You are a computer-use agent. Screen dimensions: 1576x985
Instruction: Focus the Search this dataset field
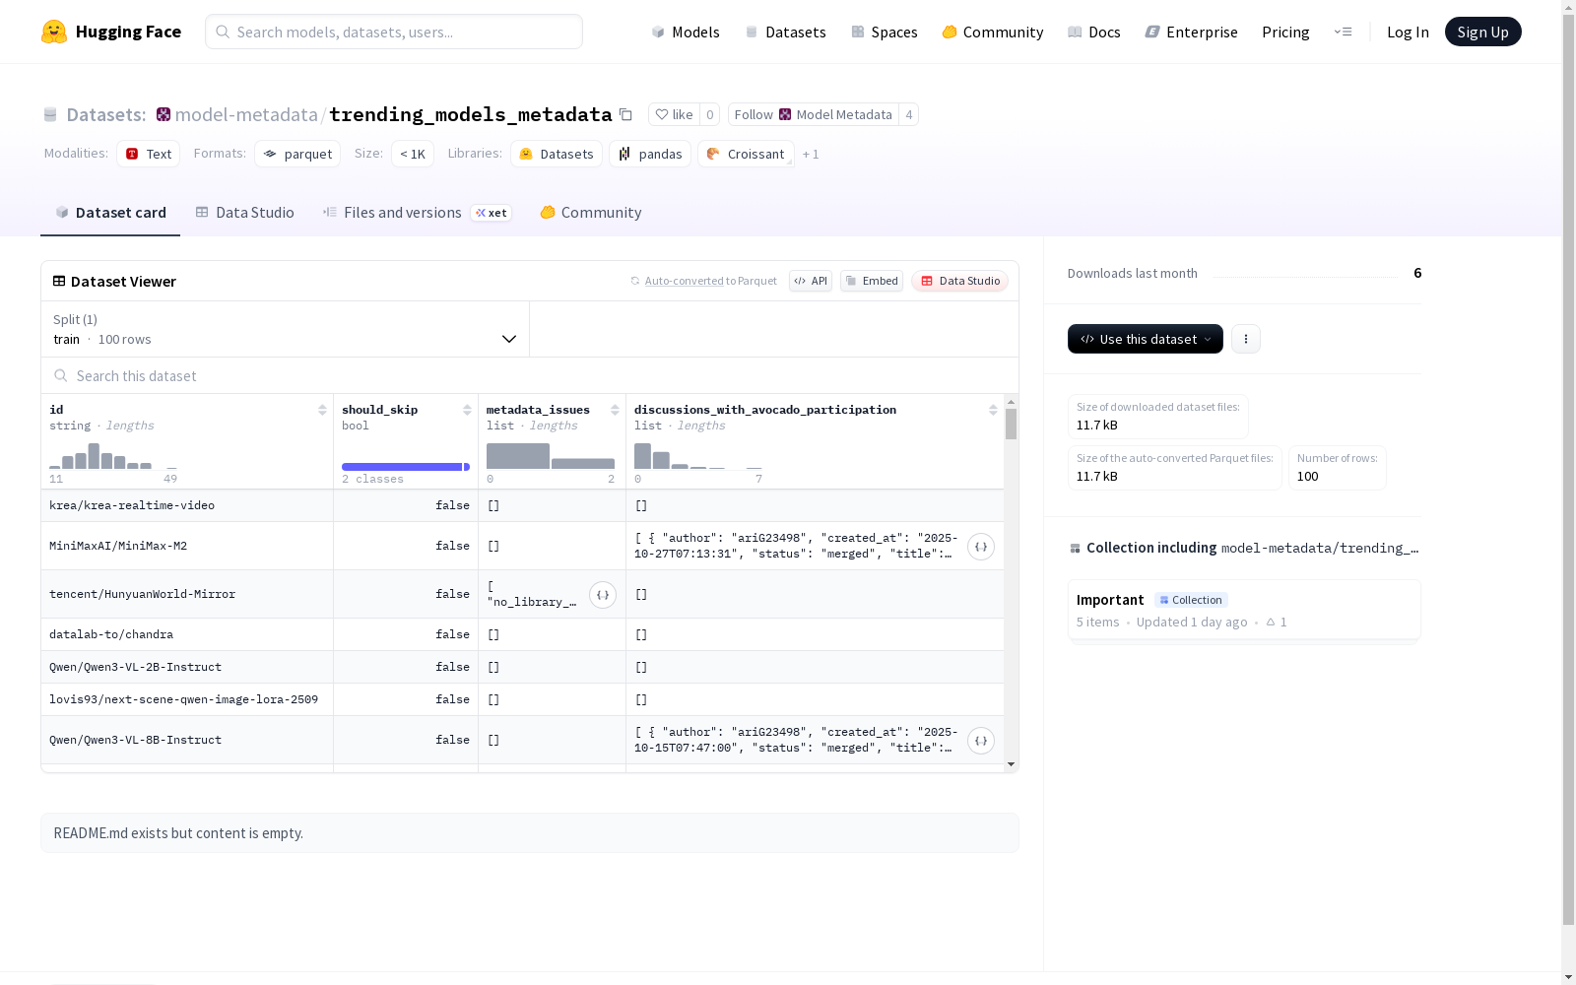coord(530,376)
